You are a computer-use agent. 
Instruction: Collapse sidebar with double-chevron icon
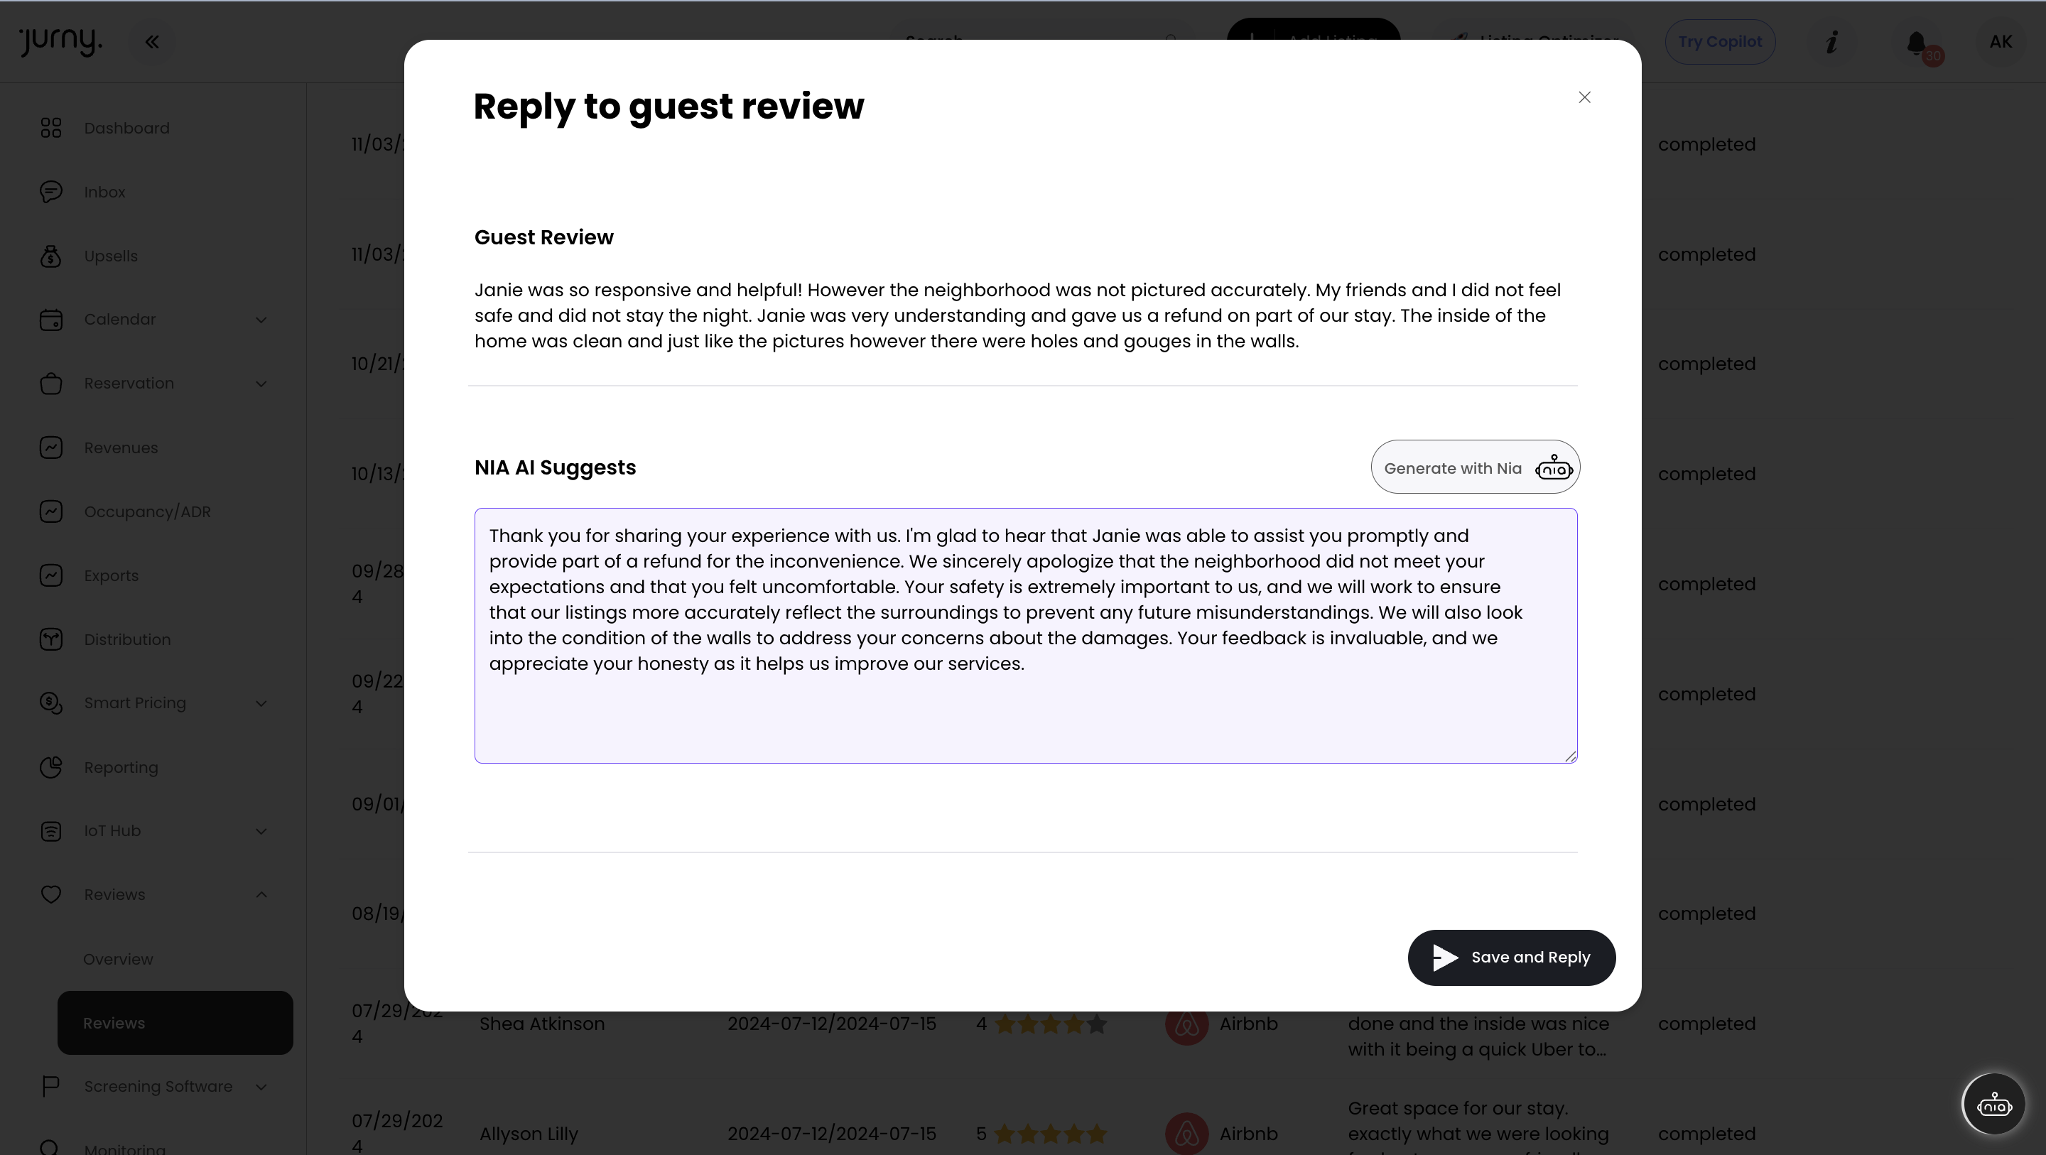point(152,42)
